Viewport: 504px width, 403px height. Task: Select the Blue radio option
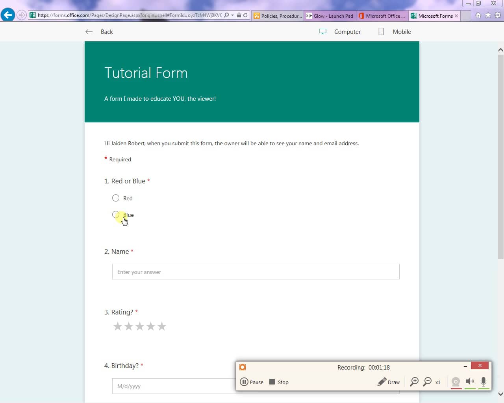coord(116,214)
